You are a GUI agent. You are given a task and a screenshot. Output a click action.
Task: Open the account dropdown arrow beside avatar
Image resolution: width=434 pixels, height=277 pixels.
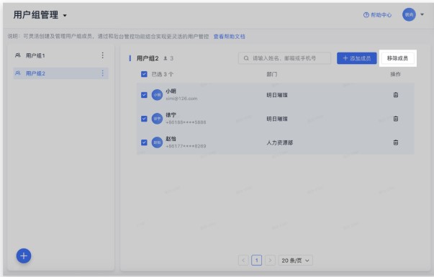pos(422,14)
